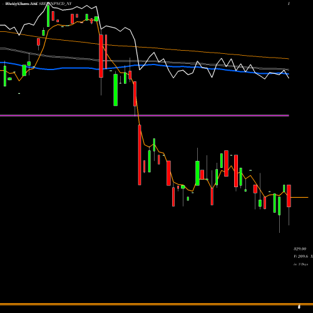Click the magenta horizontal level line

point(145,115)
